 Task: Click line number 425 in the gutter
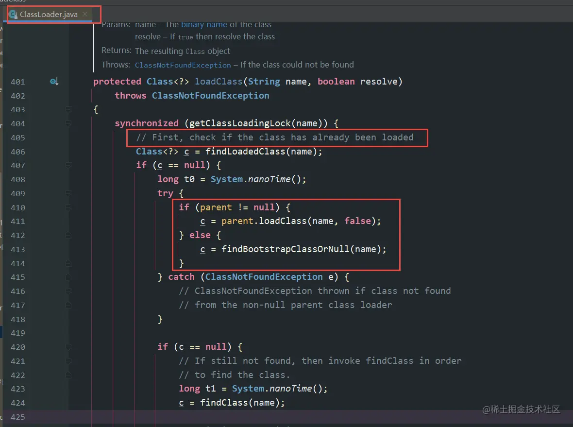pos(17,417)
